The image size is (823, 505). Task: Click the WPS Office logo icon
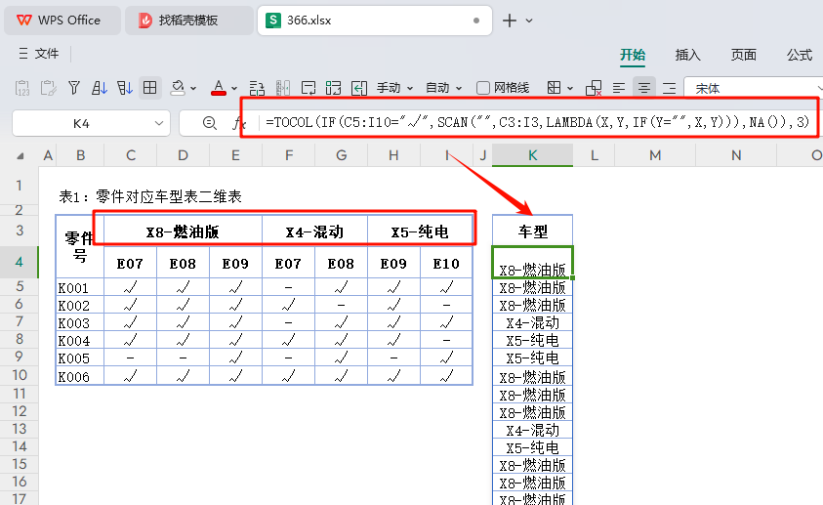(24, 20)
